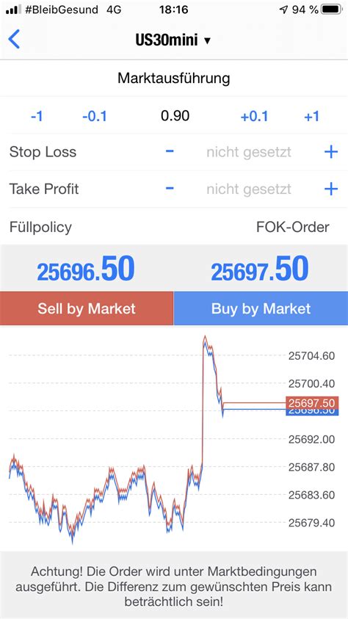Tap the Take Profit 'nicht gesetzt' field

pos(249,189)
